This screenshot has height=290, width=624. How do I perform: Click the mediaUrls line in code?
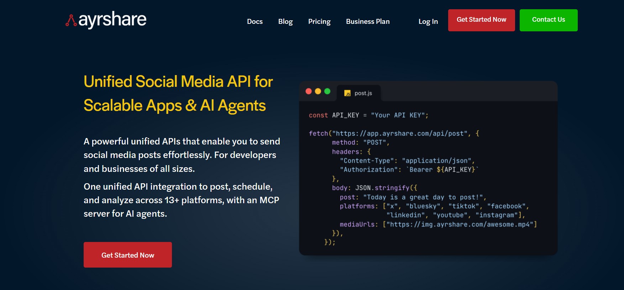(438, 225)
